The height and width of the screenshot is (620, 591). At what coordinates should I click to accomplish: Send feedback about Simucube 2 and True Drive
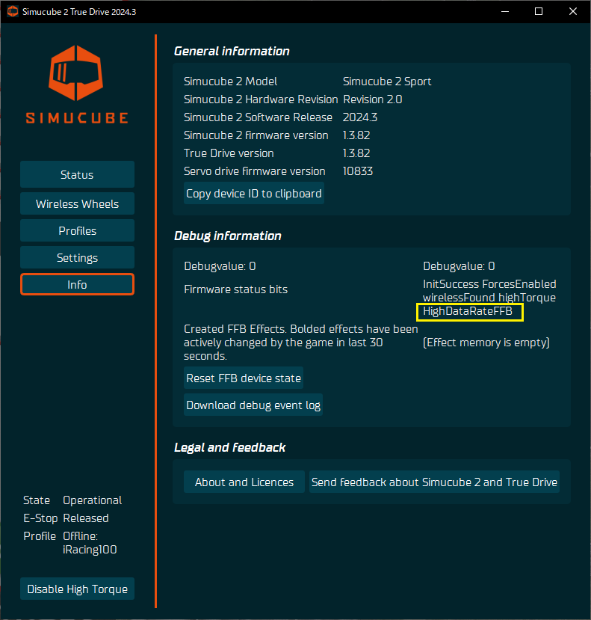pyautogui.click(x=434, y=482)
